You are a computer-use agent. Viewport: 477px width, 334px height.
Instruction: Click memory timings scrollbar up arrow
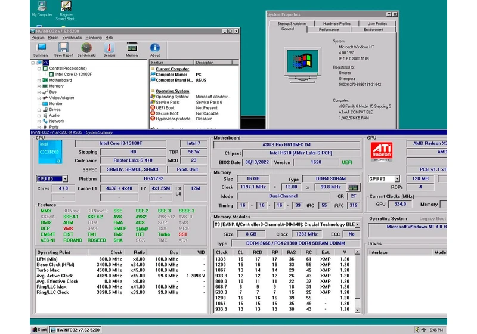(357, 252)
